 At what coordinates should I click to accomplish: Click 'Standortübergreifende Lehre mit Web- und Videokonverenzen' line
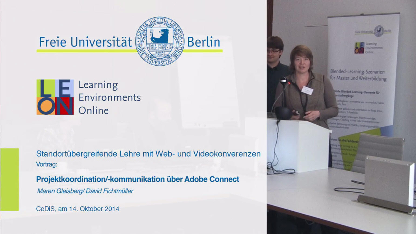click(x=148, y=154)
